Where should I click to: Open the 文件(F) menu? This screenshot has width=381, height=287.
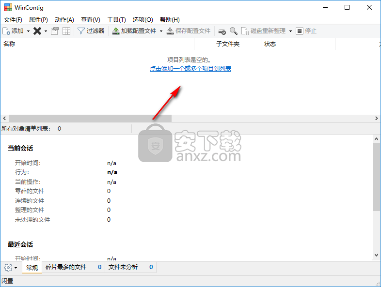[13, 20]
